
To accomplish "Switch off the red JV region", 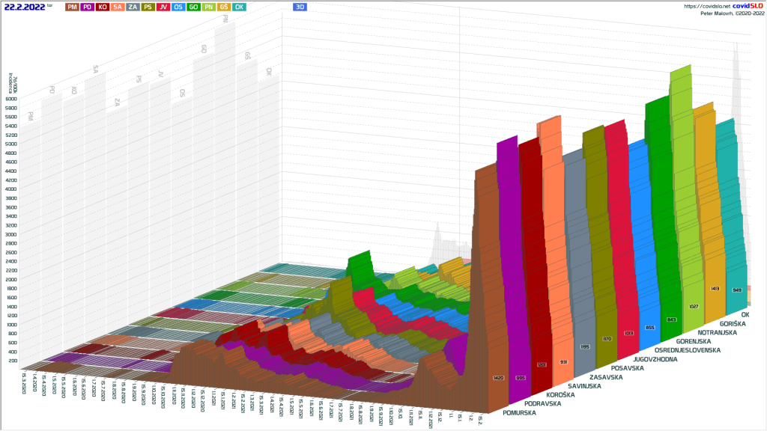I will (x=163, y=7).
